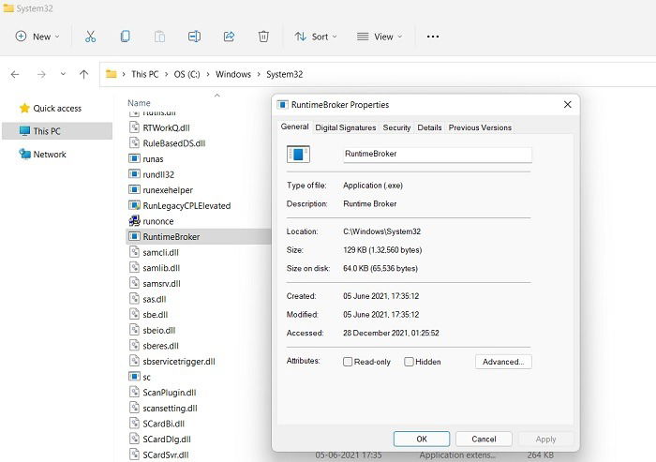Confirm the dialog with OK

click(422, 439)
